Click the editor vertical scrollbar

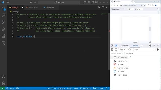coord(109,41)
